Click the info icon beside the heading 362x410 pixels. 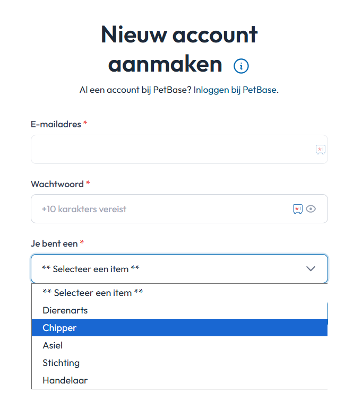241,66
